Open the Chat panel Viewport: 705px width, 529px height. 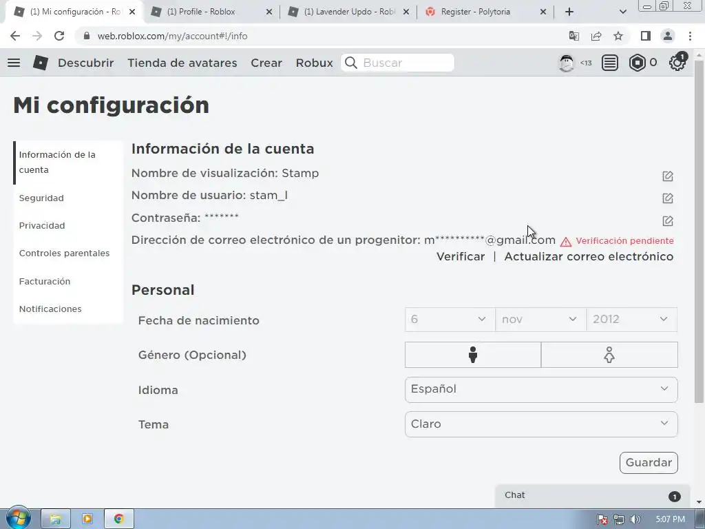[592, 495]
